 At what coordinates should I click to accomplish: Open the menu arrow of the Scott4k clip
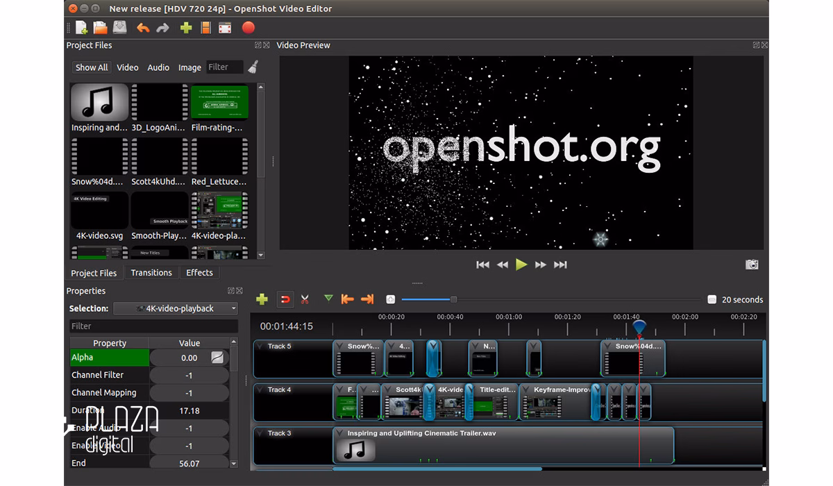tap(389, 389)
